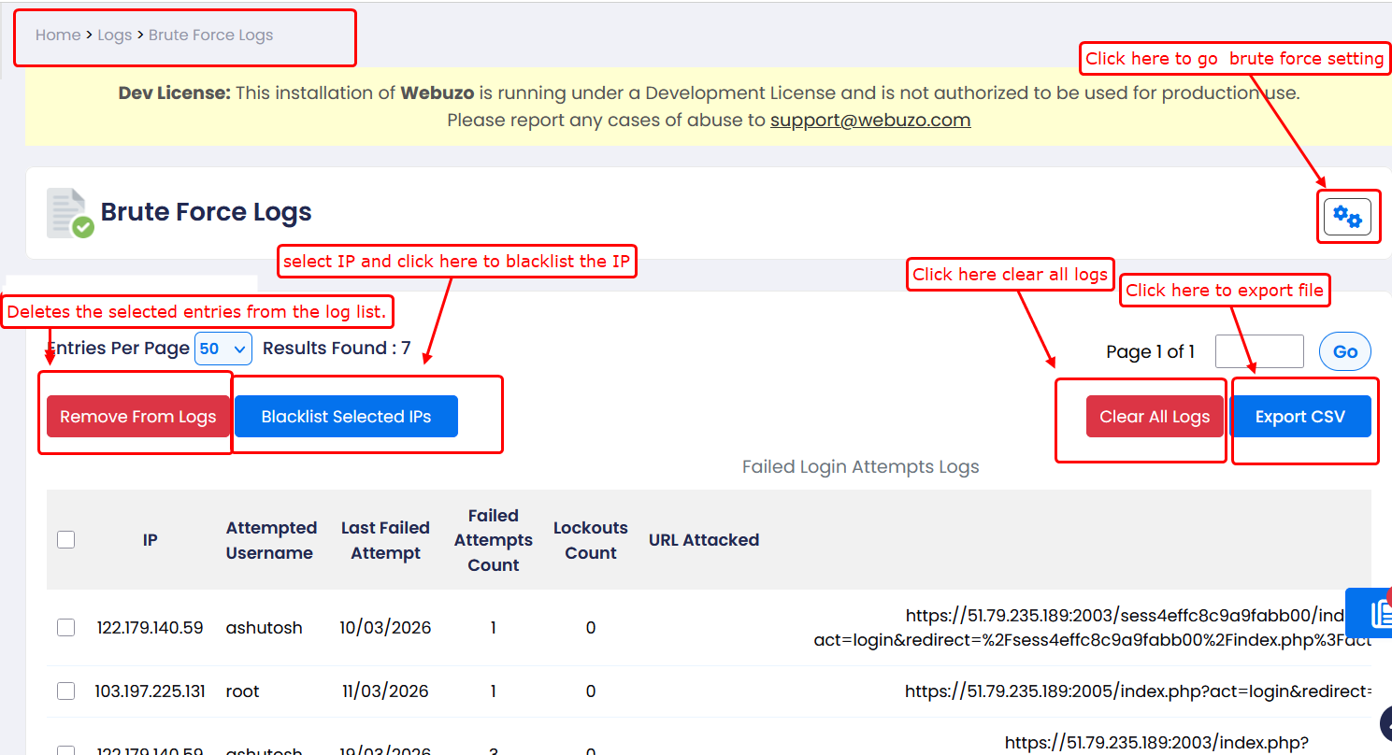The image size is (1392, 755).
Task: Click Brute Force Logs breadcrumb item
Action: pyautogui.click(x=210, y=36)
